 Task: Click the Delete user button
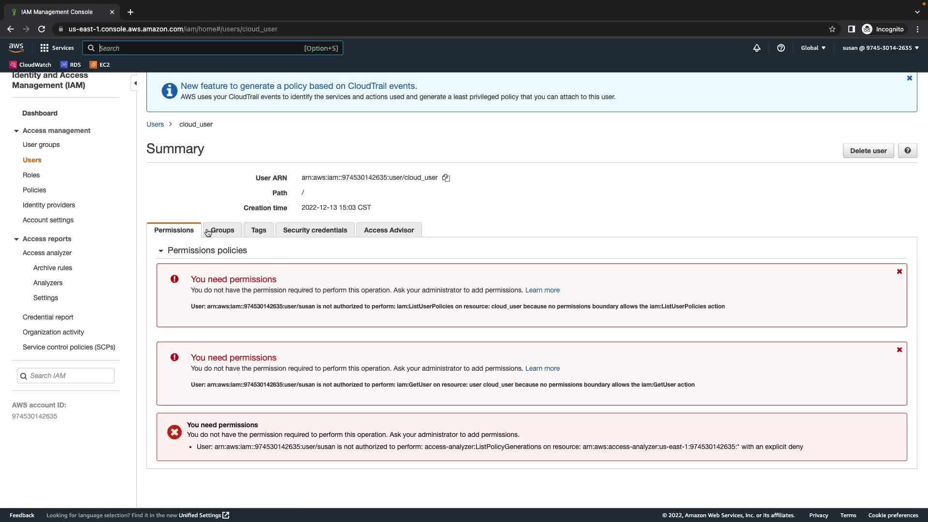tap(868, 151)
